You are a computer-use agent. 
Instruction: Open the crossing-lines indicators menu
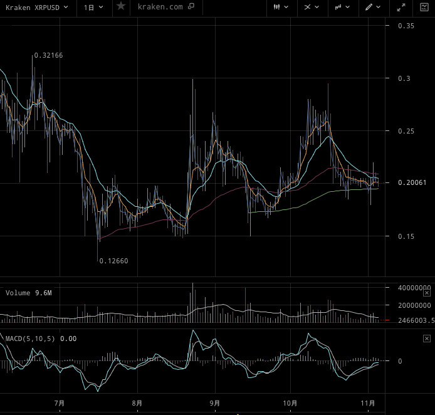point(312,8)
